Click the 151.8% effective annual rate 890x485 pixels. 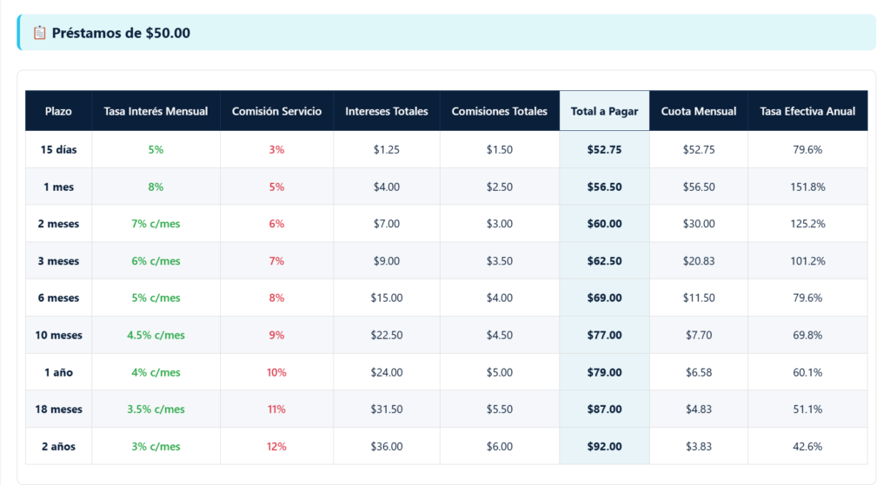click(807, 187)
